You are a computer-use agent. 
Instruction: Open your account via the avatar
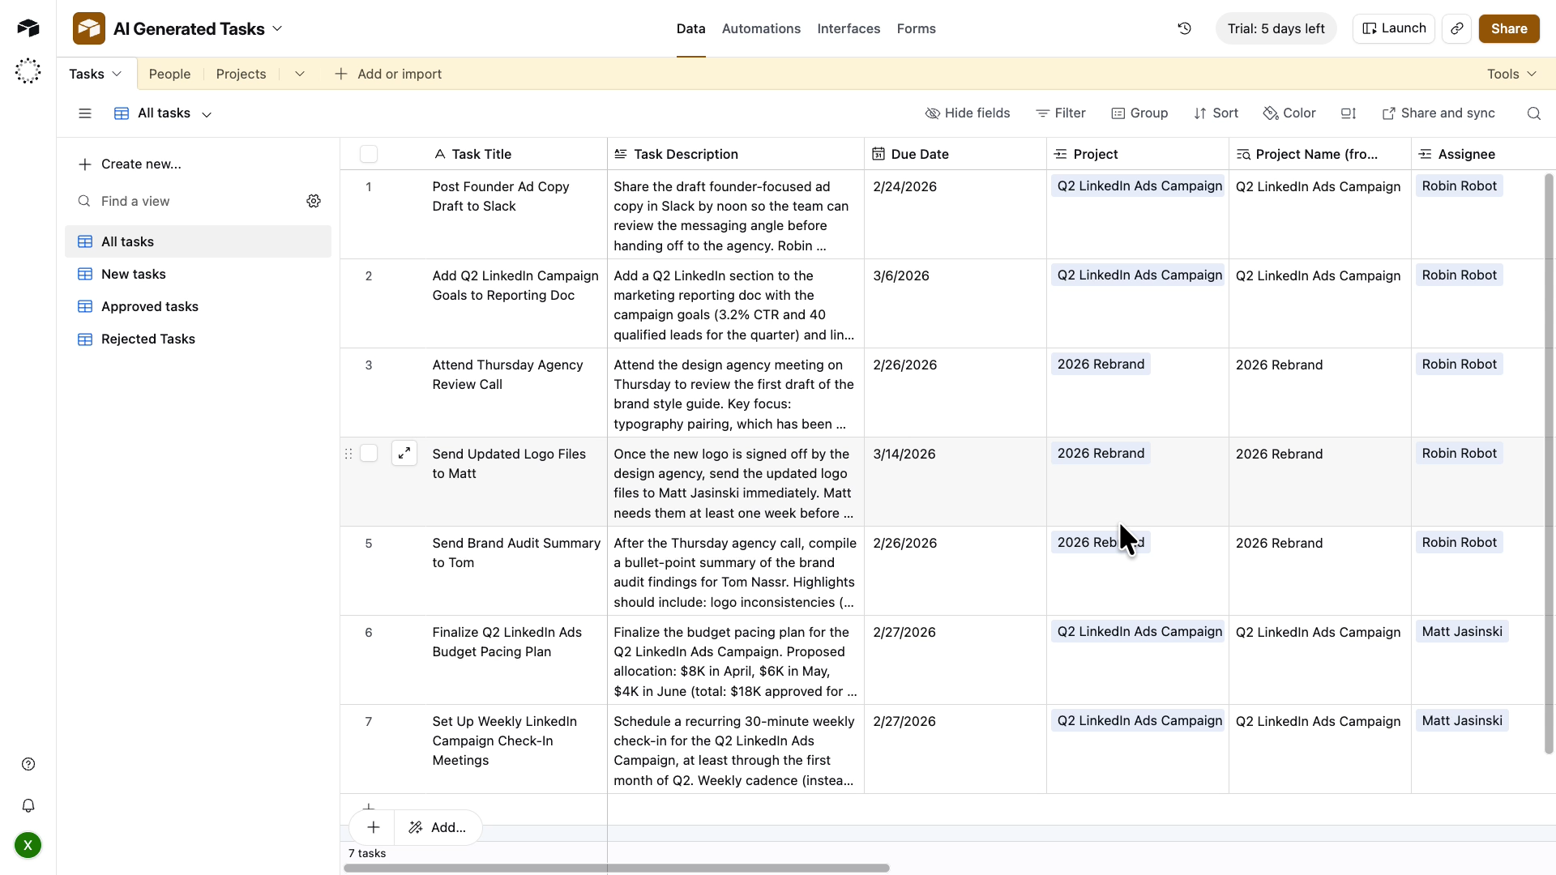click(28, 845)
